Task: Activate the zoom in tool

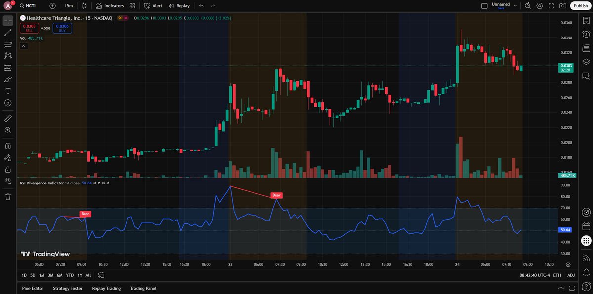Action: (8, 130)
